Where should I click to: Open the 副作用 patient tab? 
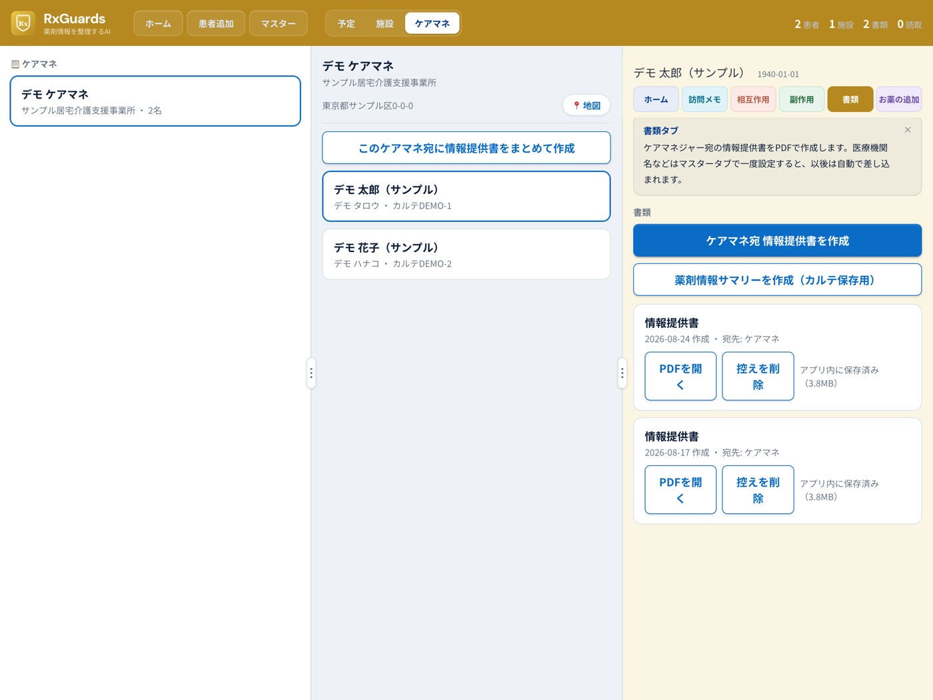click(x=802, y=99)
